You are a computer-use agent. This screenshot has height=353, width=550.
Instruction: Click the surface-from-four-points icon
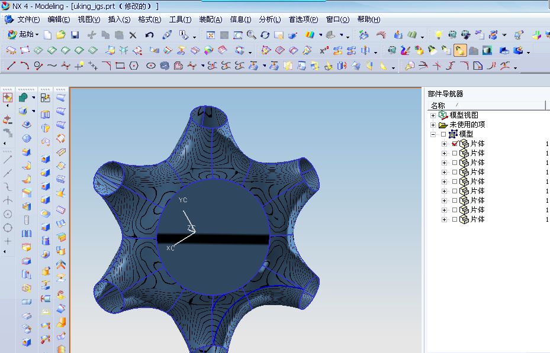pos(25,50)
